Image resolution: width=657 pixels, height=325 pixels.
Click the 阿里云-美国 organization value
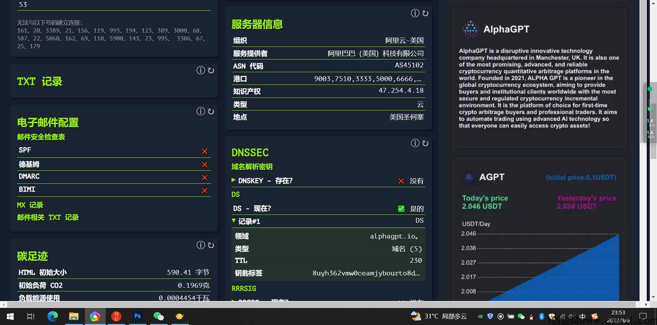[404, 40]
